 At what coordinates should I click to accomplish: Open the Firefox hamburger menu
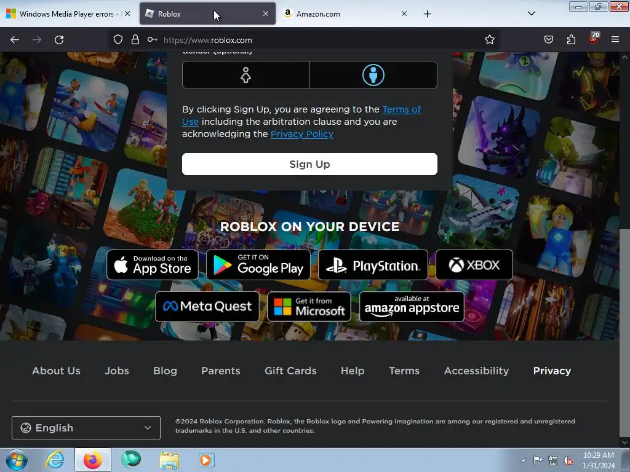pos(615,40)
